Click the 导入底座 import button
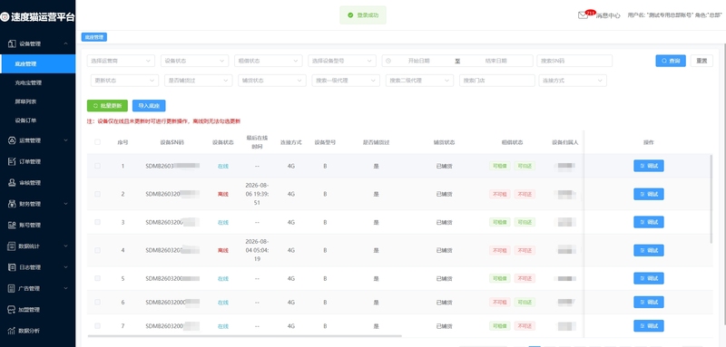The height and width of the screenshot is (347, 726). [x=149, y=105]
